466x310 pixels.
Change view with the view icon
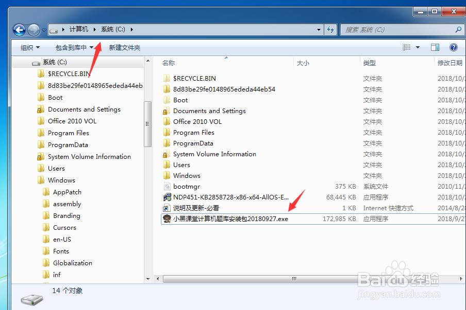pos(407,47)
